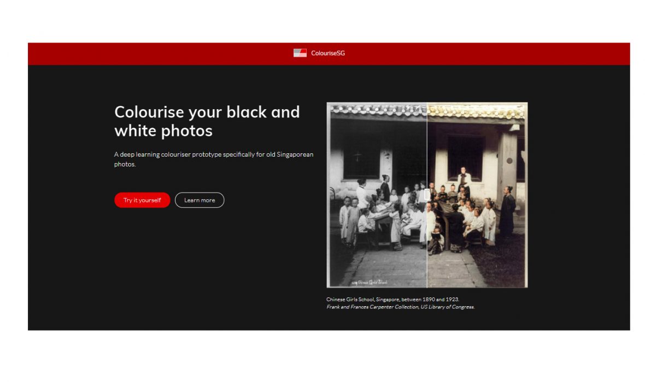The height and width of the screenshot is (382, 645).
Task: Open the Learn more button
Action: point(200,200)
